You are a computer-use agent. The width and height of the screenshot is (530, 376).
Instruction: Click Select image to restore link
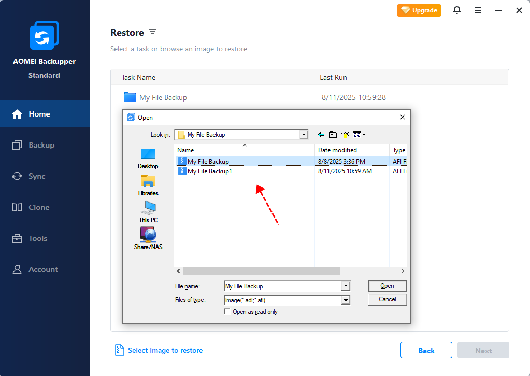[x=165, y=350]
